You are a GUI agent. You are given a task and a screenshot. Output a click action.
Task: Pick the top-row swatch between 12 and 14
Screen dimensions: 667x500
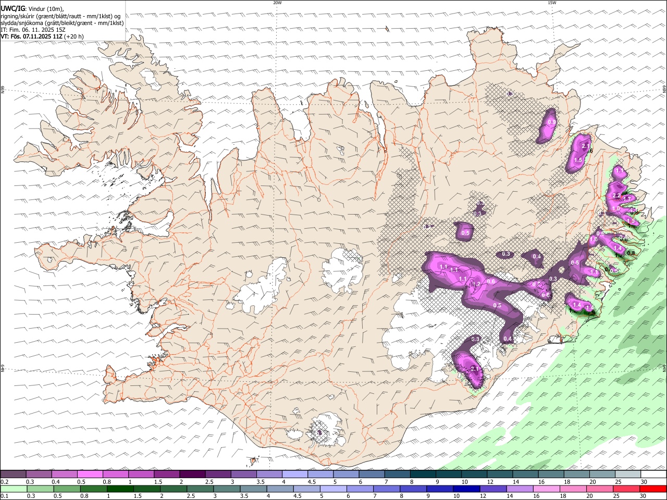(500, 474)
